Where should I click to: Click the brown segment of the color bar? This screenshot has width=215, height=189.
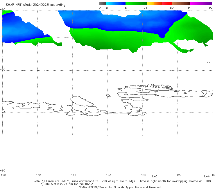(181, 3)
